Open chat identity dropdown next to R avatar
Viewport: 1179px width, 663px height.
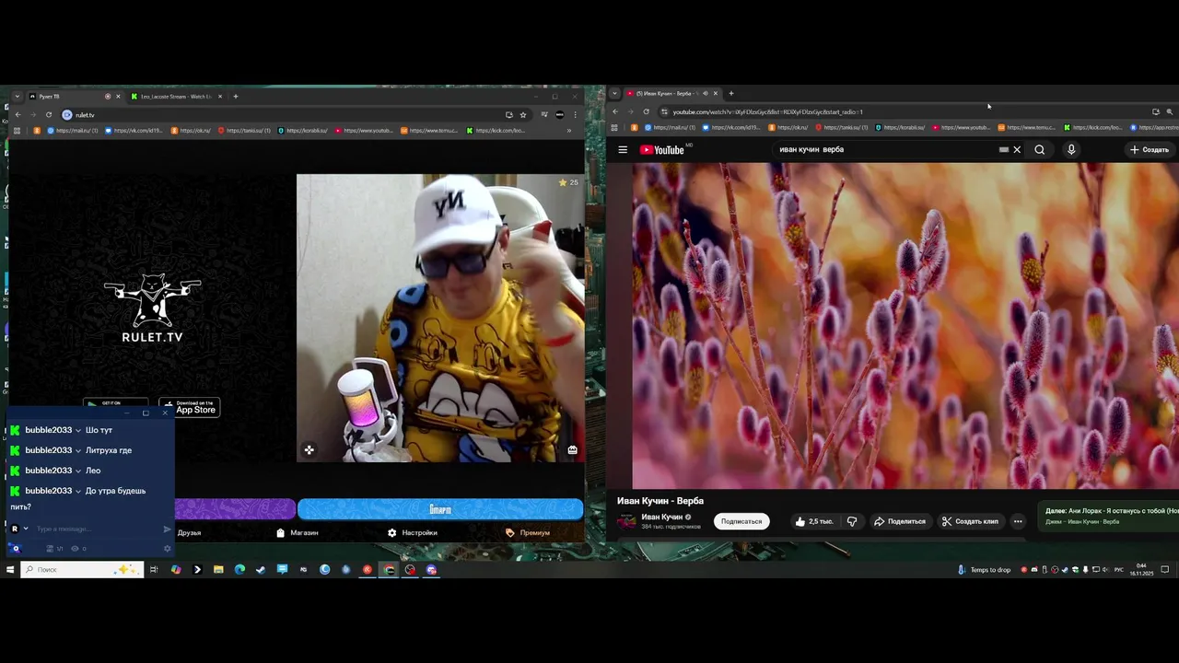(26, 529)
